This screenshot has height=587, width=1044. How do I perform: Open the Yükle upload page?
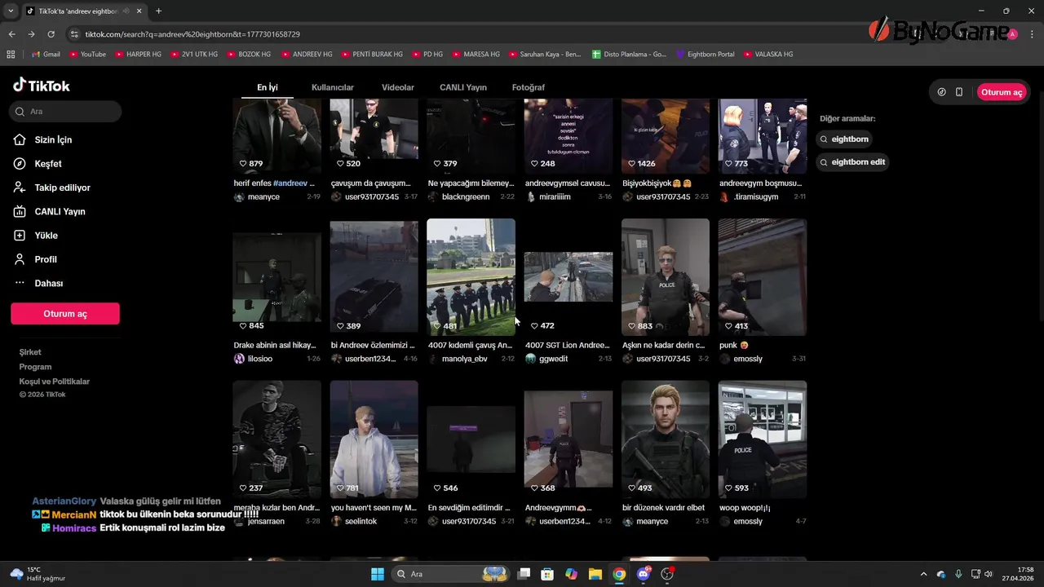46,236
